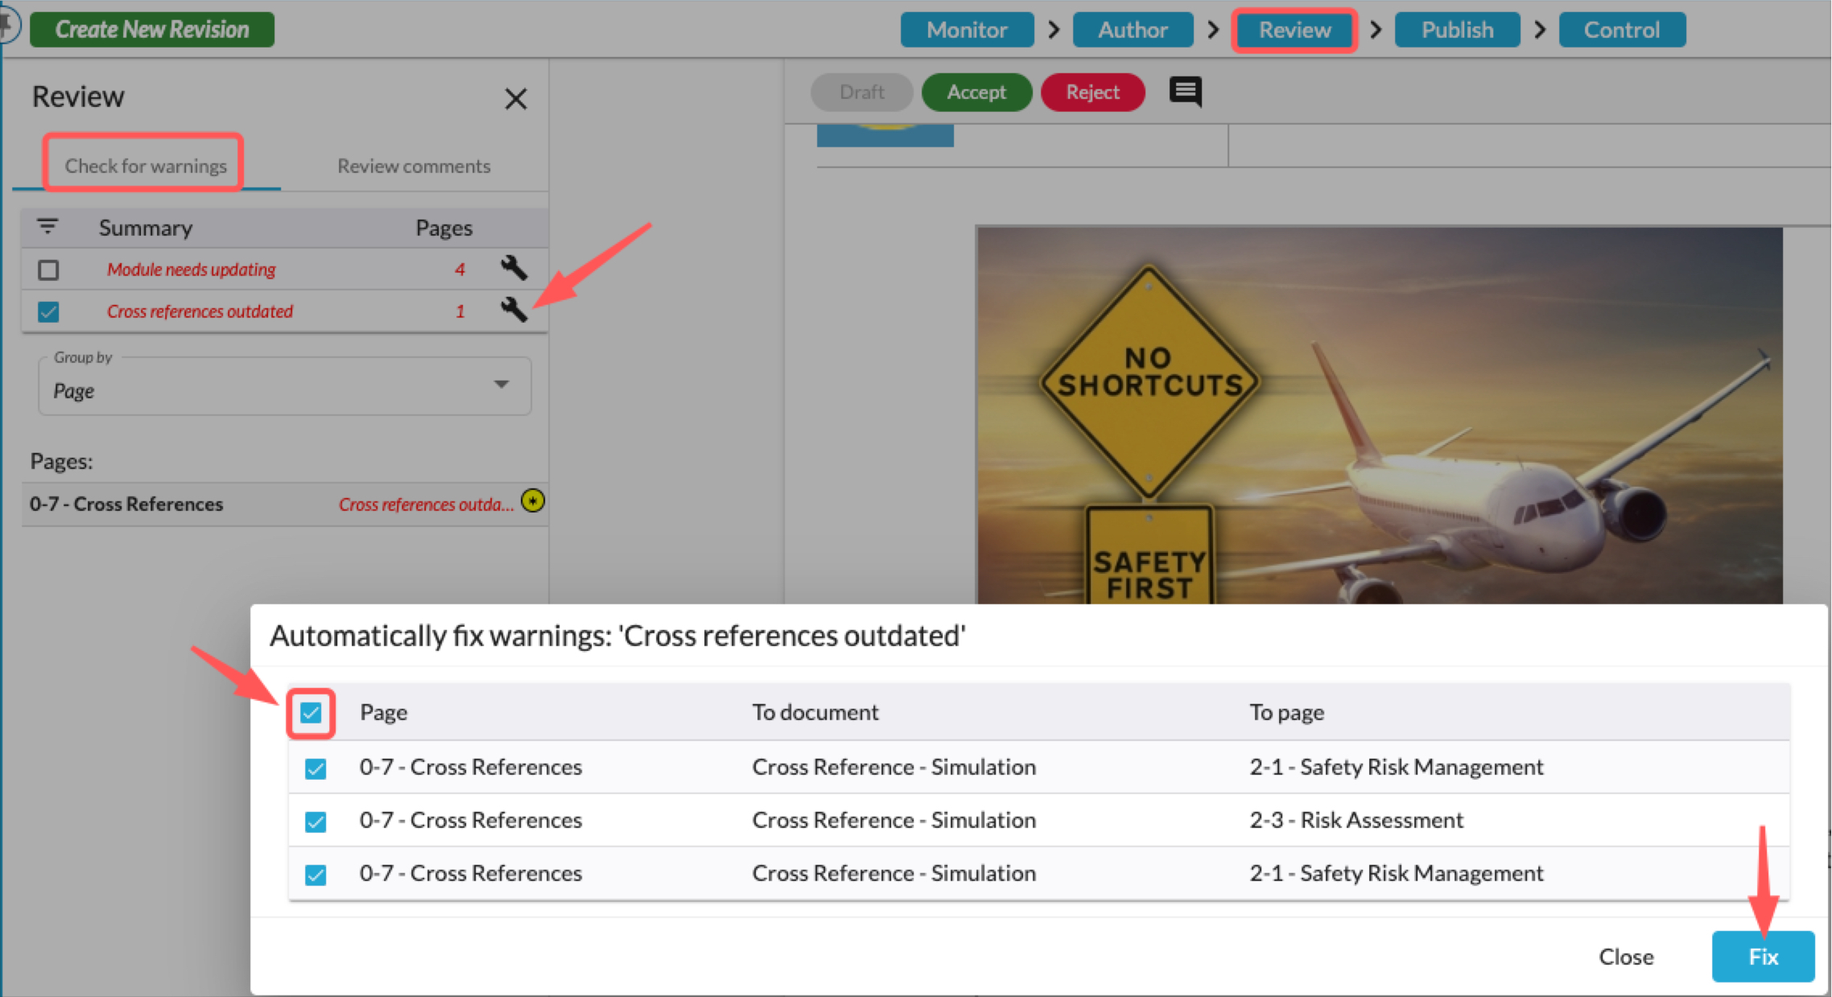
Task: Close the Review panel with the X icon
Action: click(516, 98)
